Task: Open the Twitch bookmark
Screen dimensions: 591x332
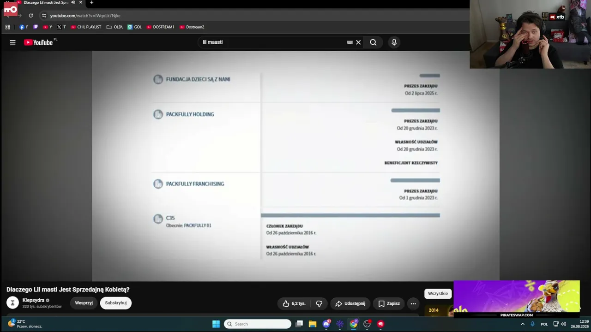Action: (36, 27)
